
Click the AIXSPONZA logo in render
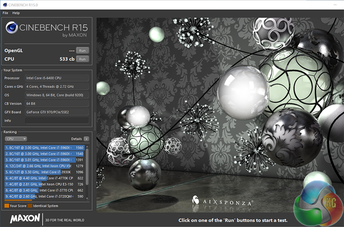222,201
